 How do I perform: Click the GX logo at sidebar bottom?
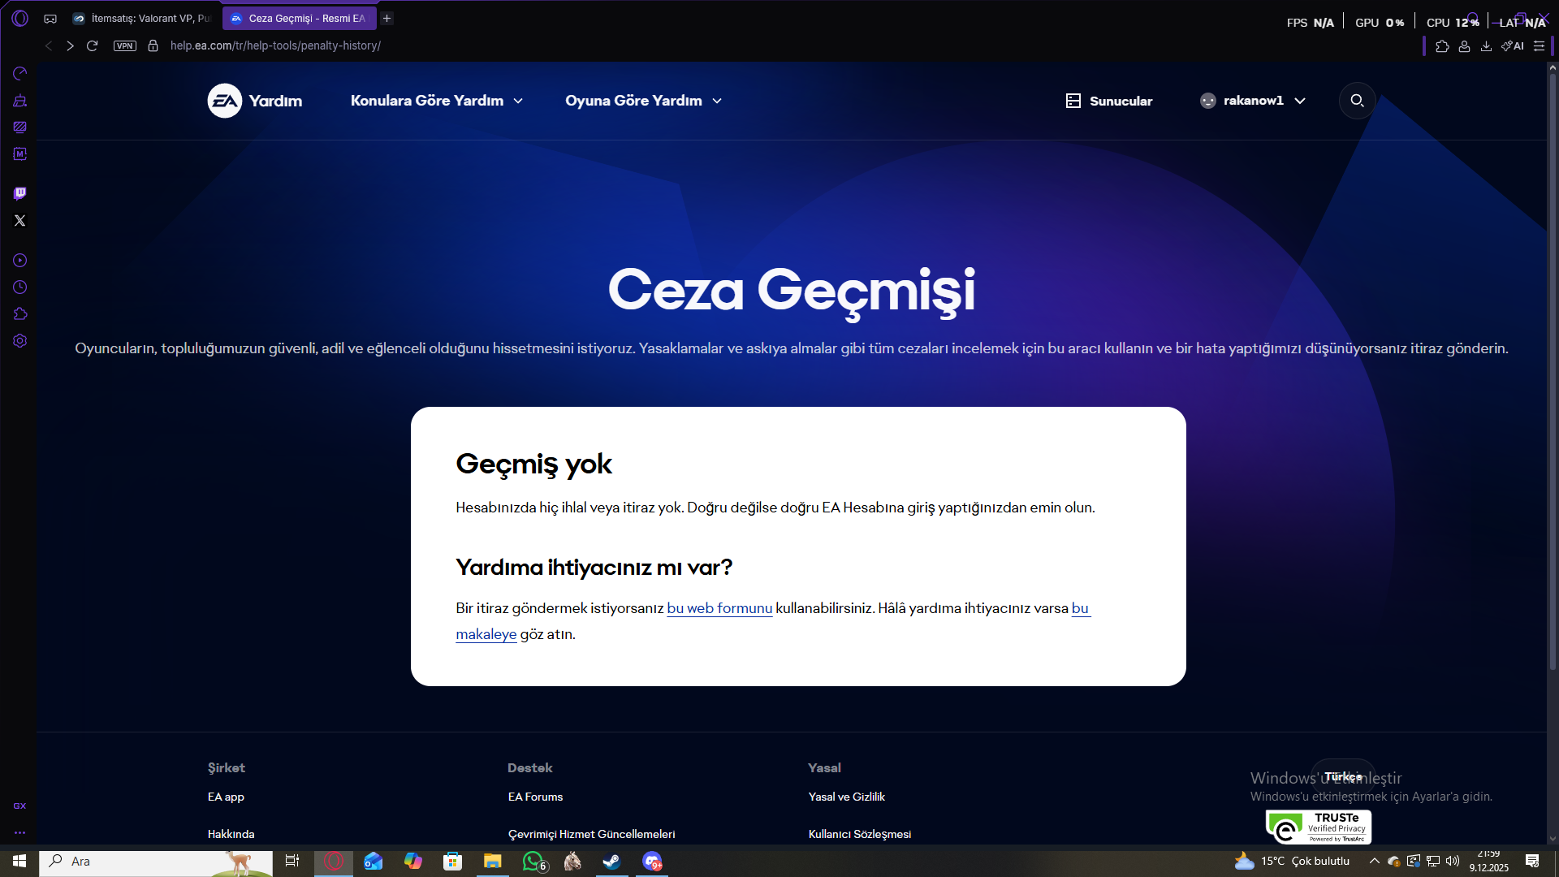click(x=20, y=806)
